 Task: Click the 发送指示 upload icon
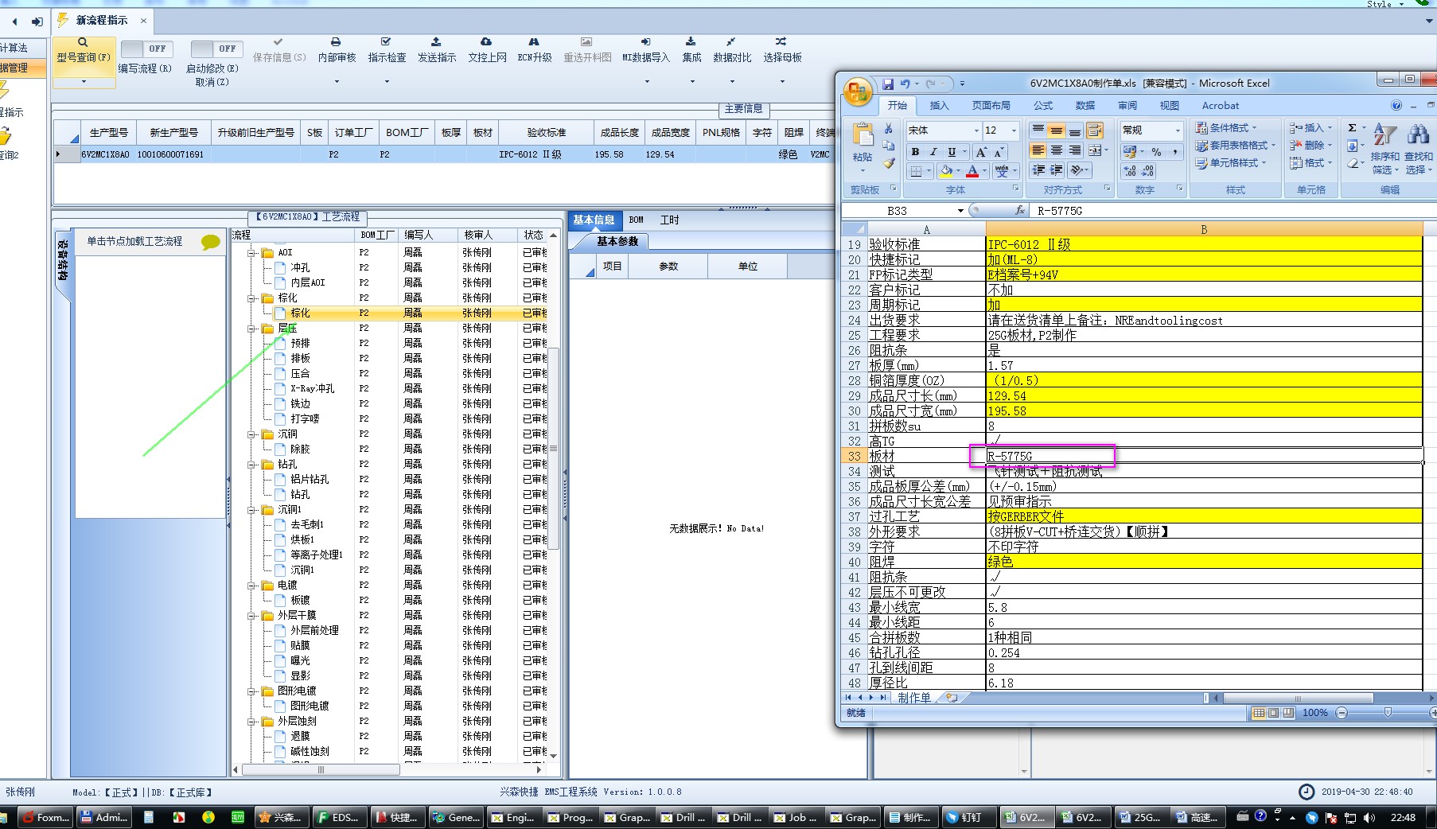(436, 41)
